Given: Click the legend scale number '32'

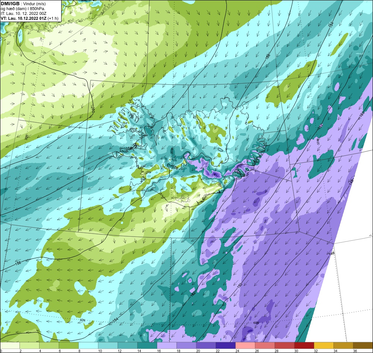Looking at the screenshot, I should (316, 351).
